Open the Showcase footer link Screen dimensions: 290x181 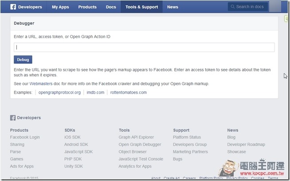coord(236,152)
